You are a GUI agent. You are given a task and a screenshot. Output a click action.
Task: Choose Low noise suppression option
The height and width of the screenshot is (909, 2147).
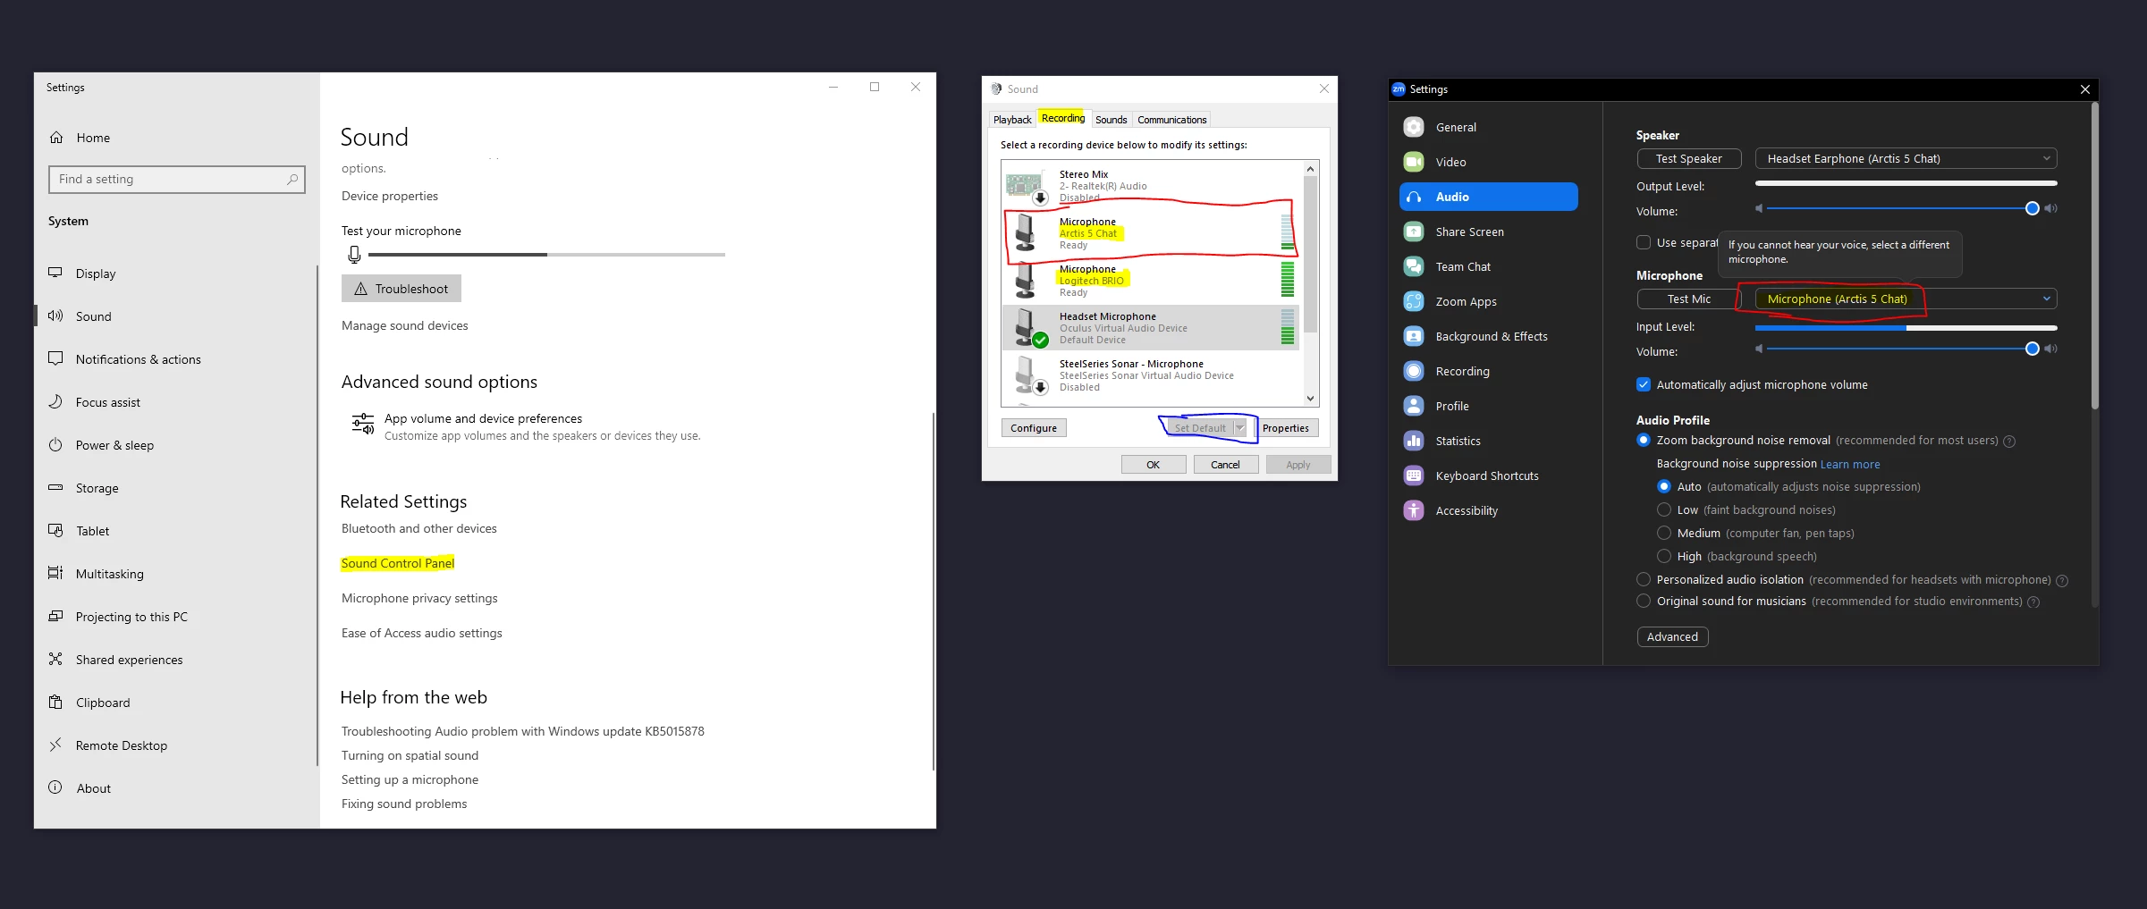tap(1664, 509)
